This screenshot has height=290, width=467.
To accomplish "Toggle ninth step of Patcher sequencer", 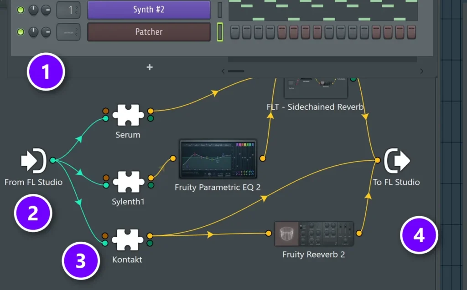I will tap(329, 32).
